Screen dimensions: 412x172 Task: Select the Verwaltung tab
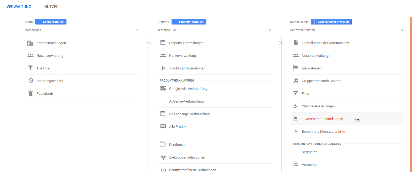pos(19,7)
